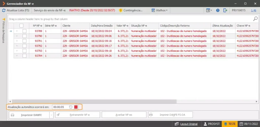The width and height of the screenshot is (260, 127).
Task: Expand the row details for NF-e 93790
Action: coord(17,36)
